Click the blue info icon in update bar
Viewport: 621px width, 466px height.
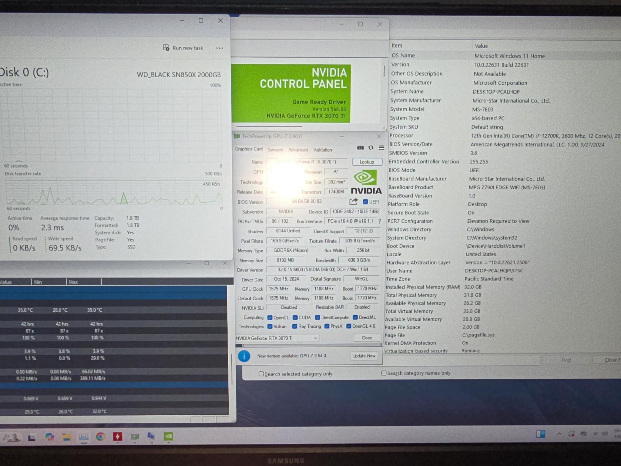click(244, 356)
